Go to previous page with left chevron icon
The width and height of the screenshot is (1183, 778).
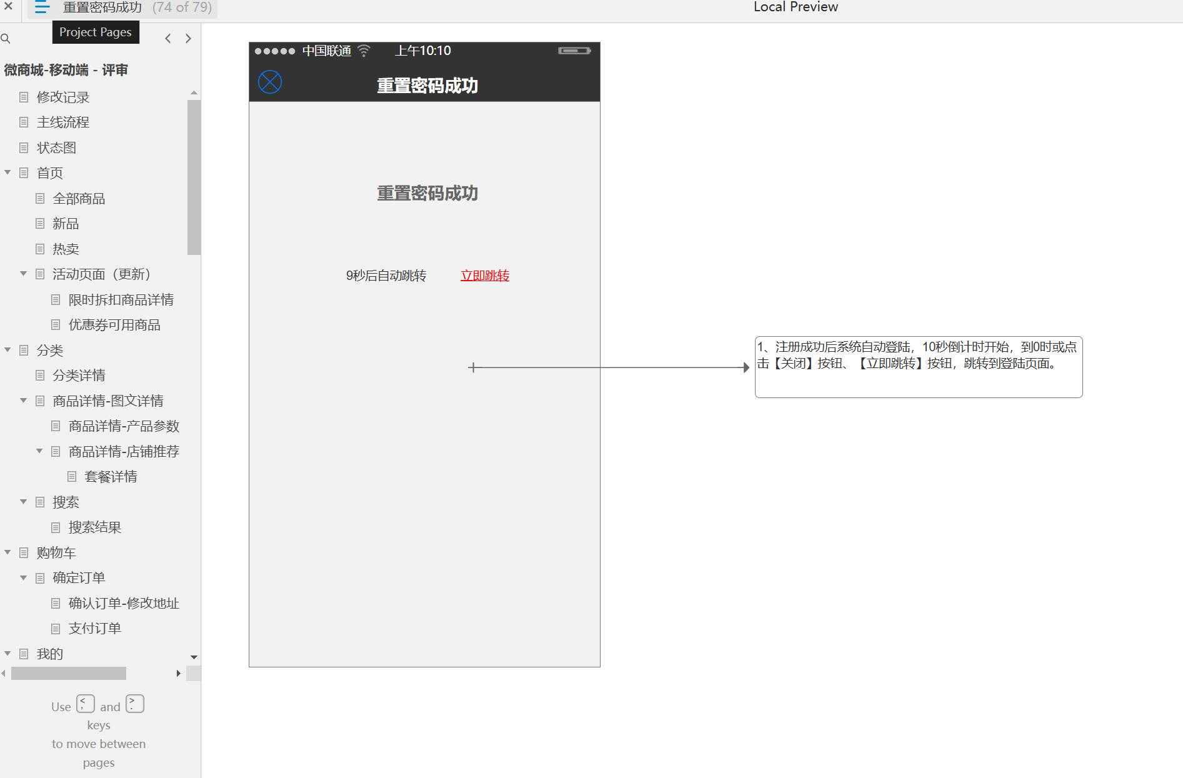click(167, 38)
